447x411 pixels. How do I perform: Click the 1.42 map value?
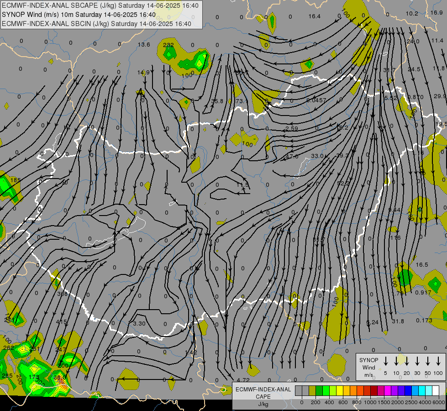click(x=191, y=352)
